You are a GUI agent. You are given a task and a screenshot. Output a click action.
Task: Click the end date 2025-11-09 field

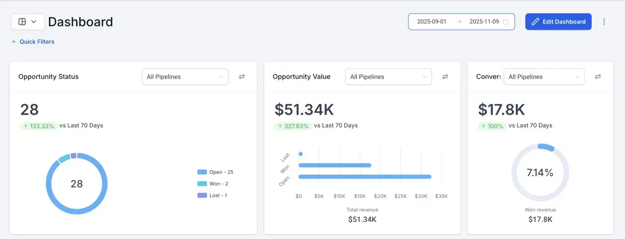[x=484, y=22]
